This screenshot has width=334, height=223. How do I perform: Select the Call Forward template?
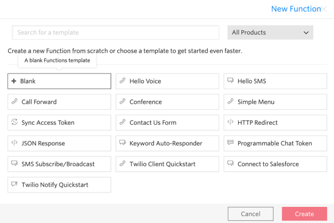click(x=59, y=102)
